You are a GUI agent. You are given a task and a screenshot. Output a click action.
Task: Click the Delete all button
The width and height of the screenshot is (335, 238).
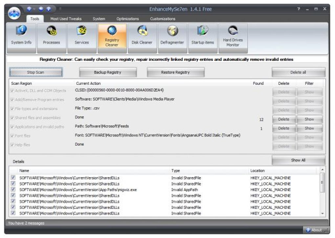pos(299,72)
